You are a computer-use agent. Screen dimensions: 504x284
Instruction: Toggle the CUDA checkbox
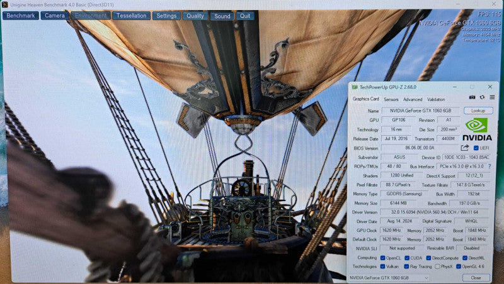click(407, 258)
